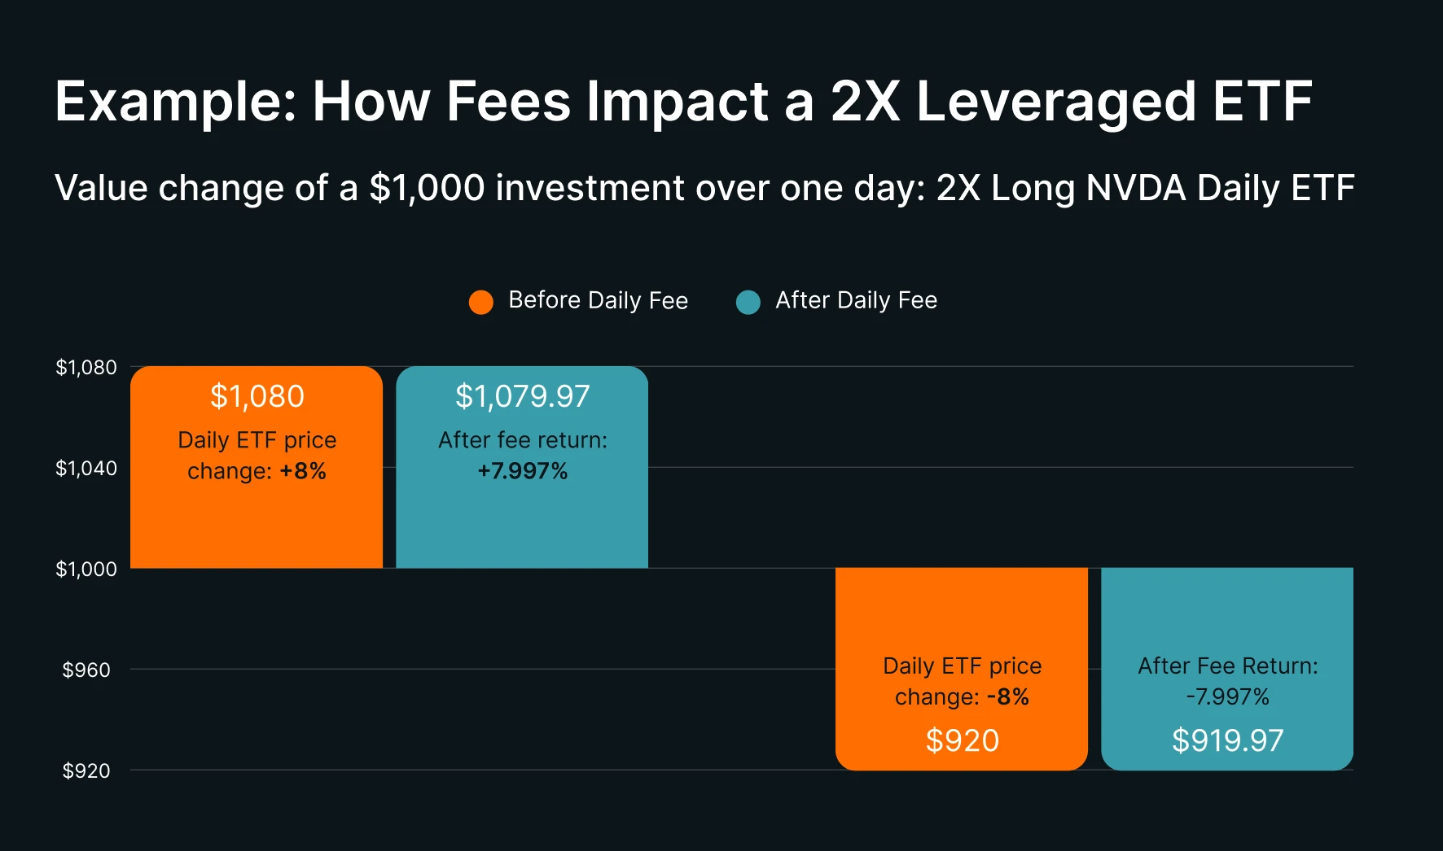Click the "After Fee Return:" text in the negative teal bar

[1227, 666]
